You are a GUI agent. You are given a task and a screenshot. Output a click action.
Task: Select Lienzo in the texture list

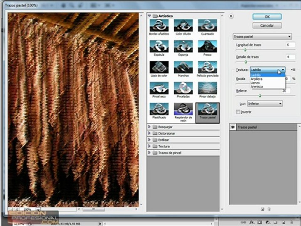pyautogui.click(x=267, y=83)
